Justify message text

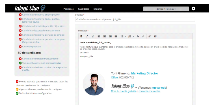(x=116, y=36)
